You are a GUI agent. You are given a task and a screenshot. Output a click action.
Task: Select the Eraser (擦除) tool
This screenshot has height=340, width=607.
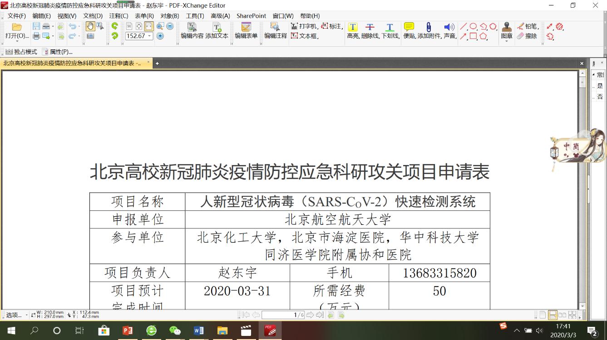527,36
